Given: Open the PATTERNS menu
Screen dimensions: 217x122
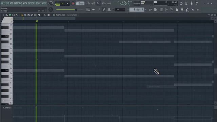Looking at the screenshot, I should [18, 3].
